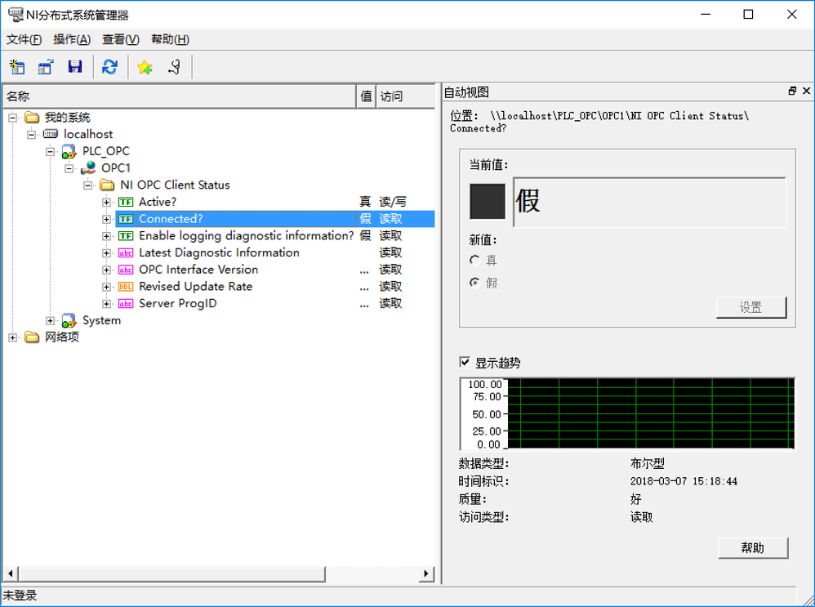Click the 值 column header
The image size is (815, 607).
point(367,96)
